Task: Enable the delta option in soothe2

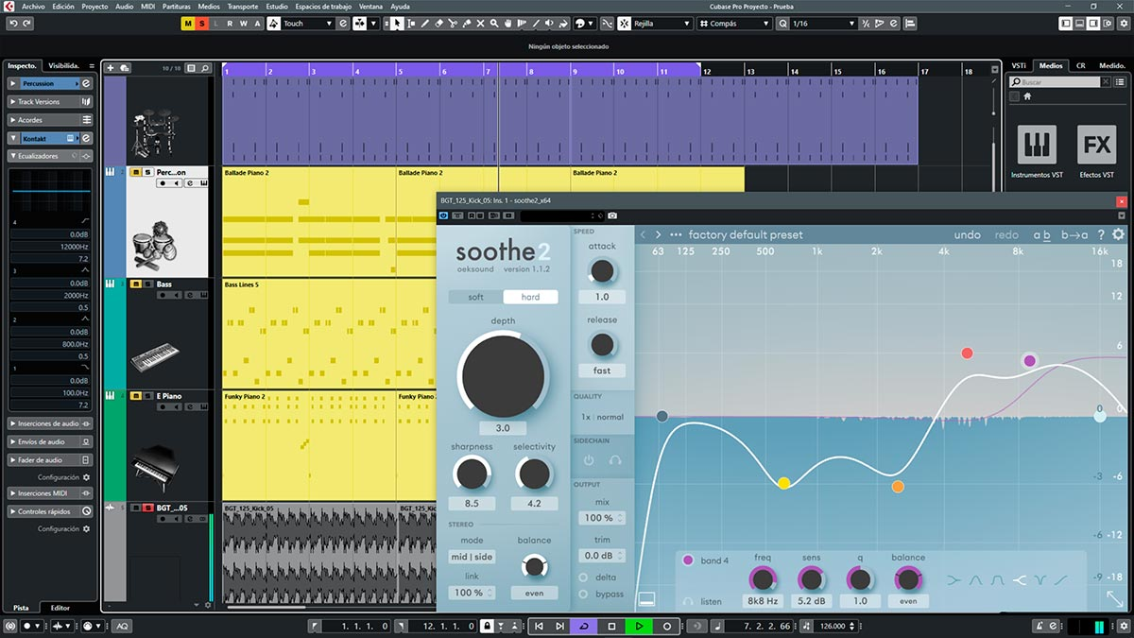Action: (x=583, y=577)
